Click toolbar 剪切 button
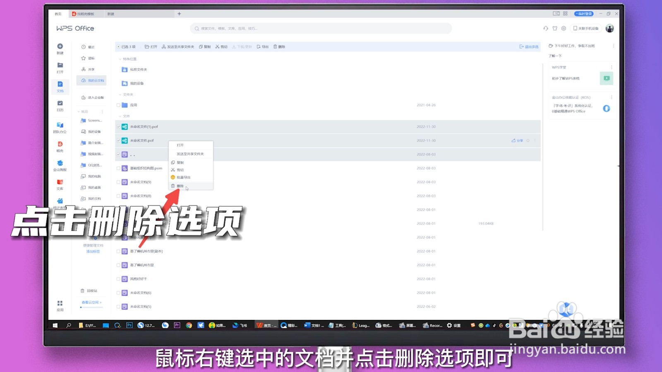 (x=221, y=47)
